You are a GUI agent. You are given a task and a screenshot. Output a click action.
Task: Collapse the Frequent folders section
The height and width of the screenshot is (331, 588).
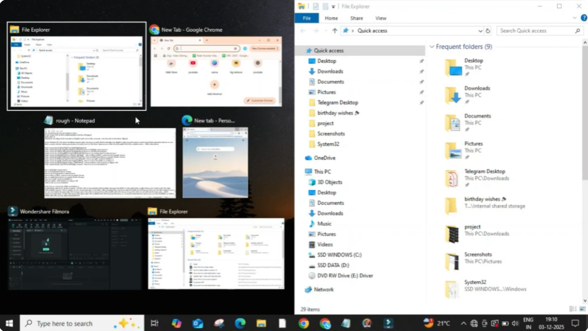[431, 47]
